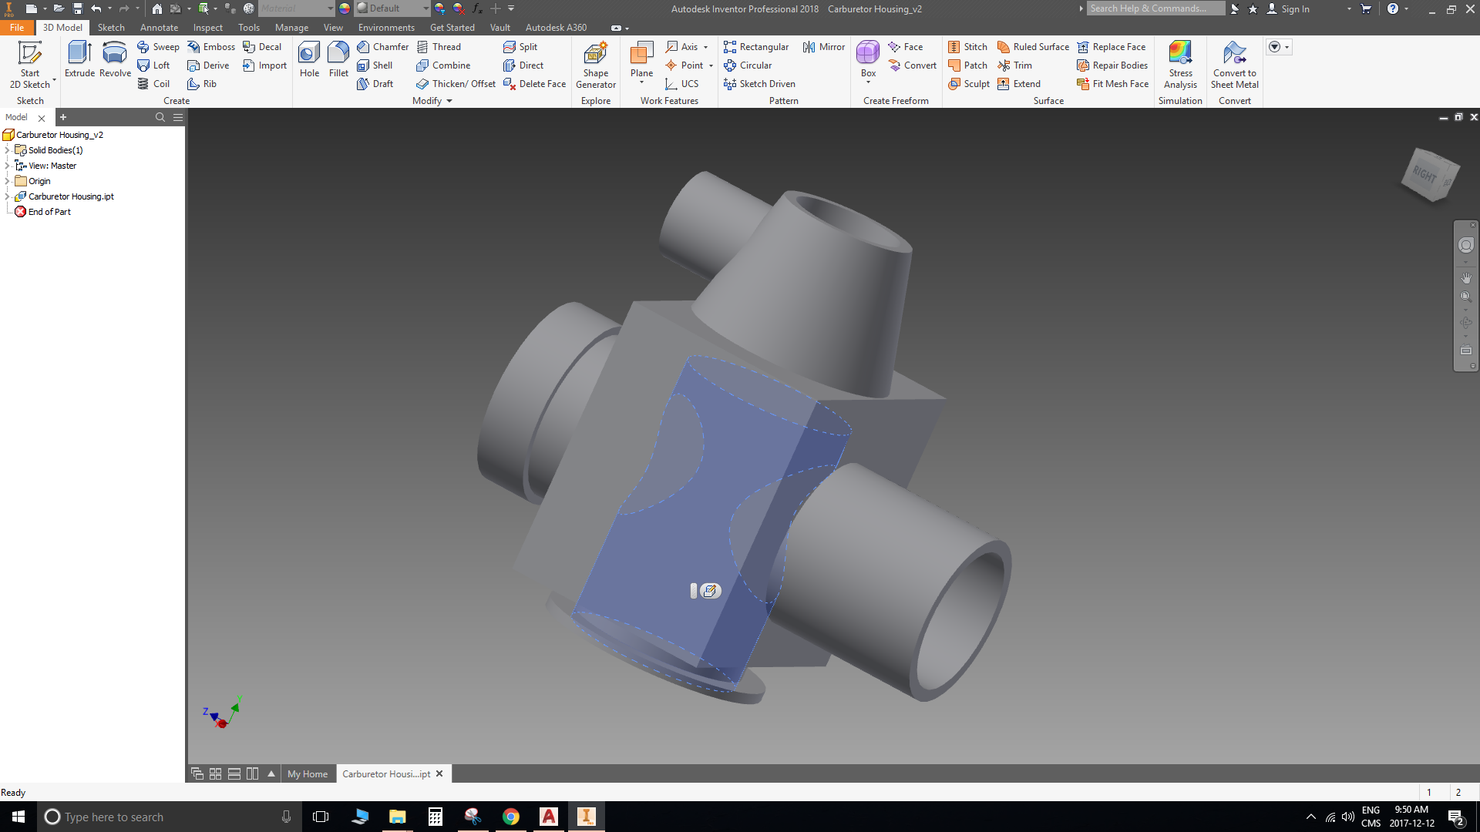Click the Search Help & Commands field
Screen dimensions: 1480x832
click(1155, 8)
